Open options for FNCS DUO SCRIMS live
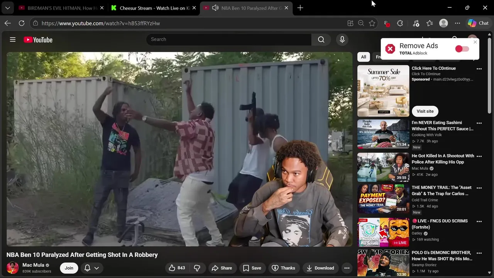 [x=479, y=222]
